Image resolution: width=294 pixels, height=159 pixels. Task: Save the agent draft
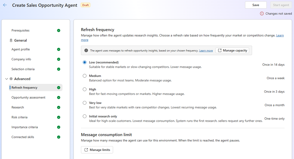pyautogui.click(x=256, y=5)
